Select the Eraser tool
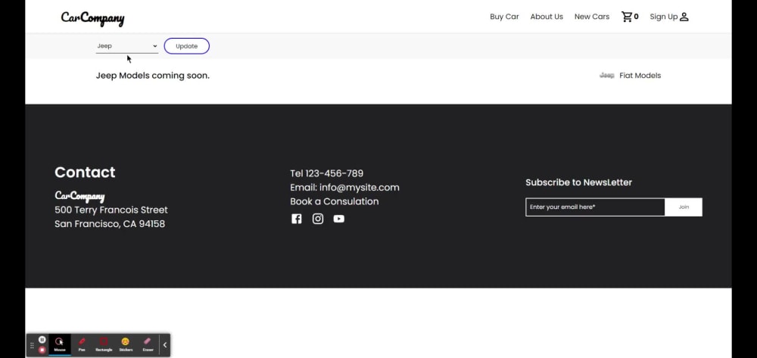The width and height of the screenshot is (757, 358). coord(148,345)
